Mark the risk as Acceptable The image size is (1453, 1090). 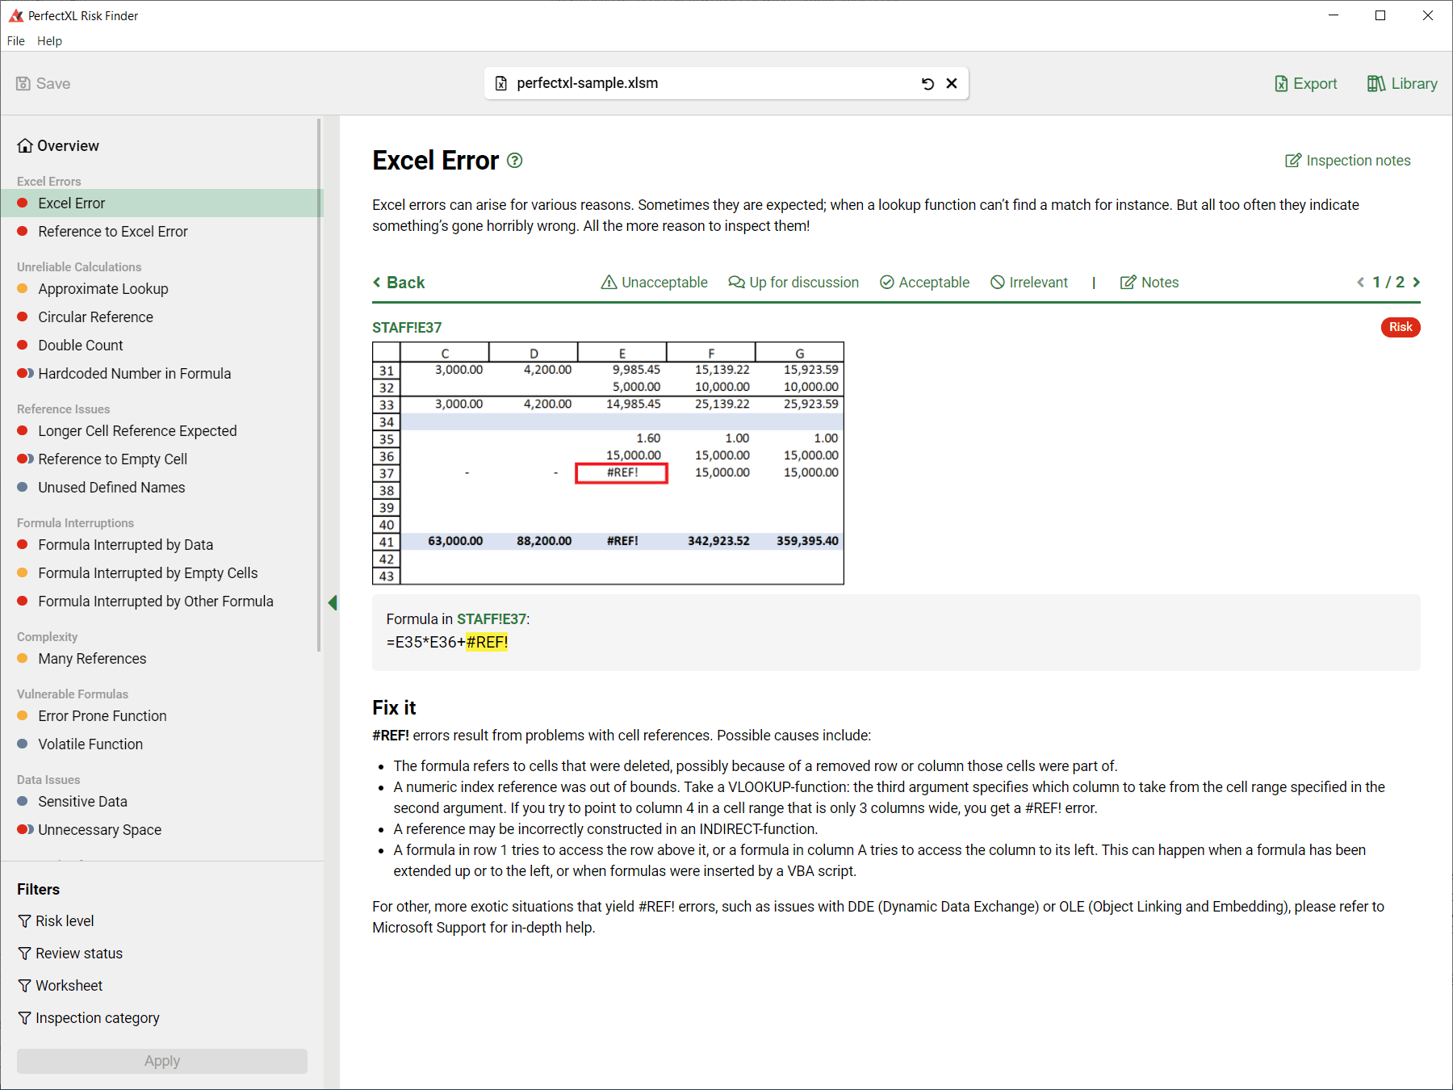924,283
